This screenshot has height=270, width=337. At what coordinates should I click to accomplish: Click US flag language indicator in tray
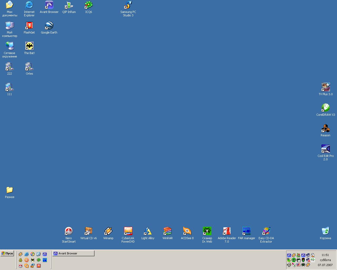click(299, 265)
